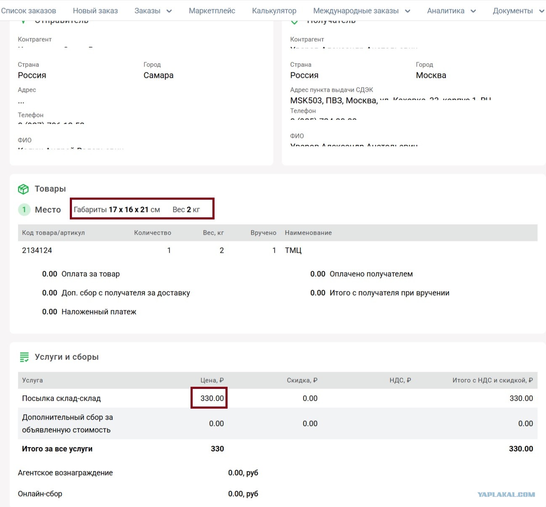This screenshot has height=507, width=546.
Task: Click the Вес, кг column header
Action: point(213,233)
